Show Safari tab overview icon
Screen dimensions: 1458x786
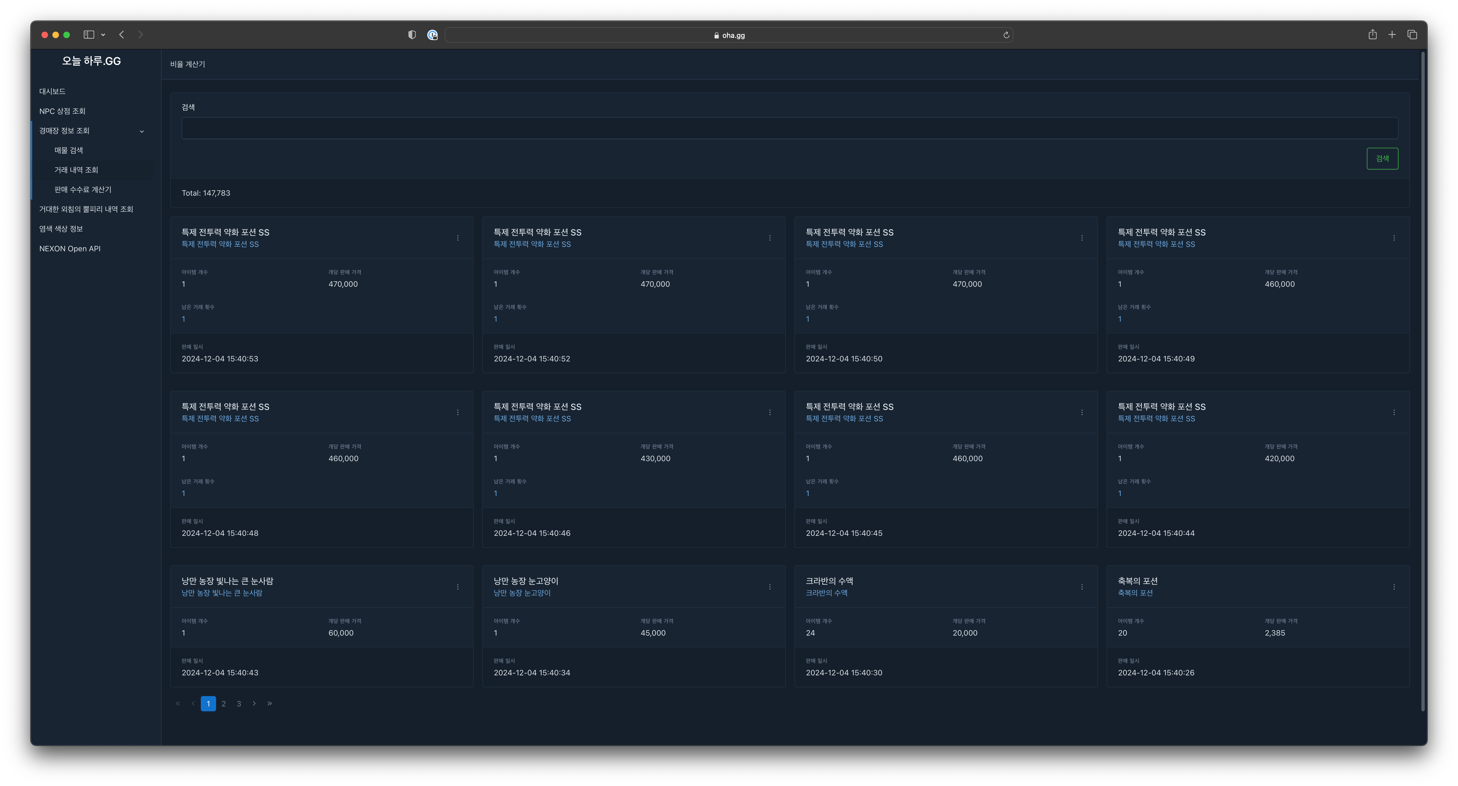tap(1412, 35)
